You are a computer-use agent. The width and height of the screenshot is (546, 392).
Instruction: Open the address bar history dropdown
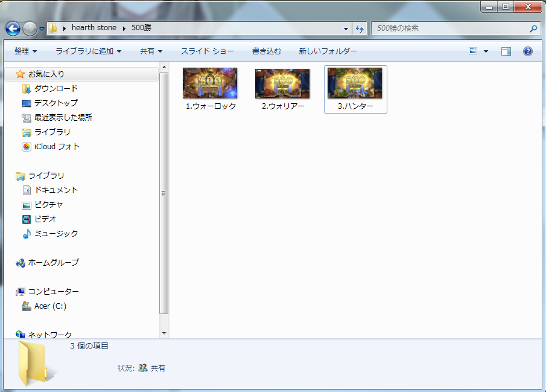[346, 28]
